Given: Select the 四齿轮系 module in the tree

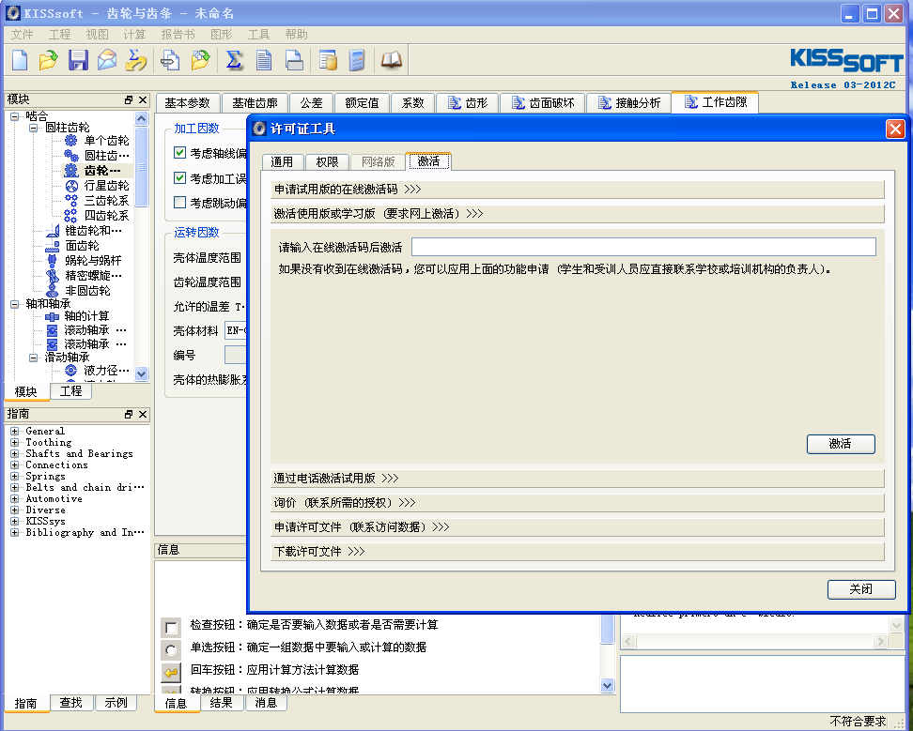Looking at the screenshot, I should (x=106, y=216).
